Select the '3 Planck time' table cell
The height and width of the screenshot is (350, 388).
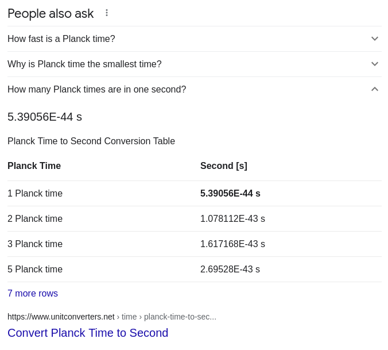tap(35, 244)
